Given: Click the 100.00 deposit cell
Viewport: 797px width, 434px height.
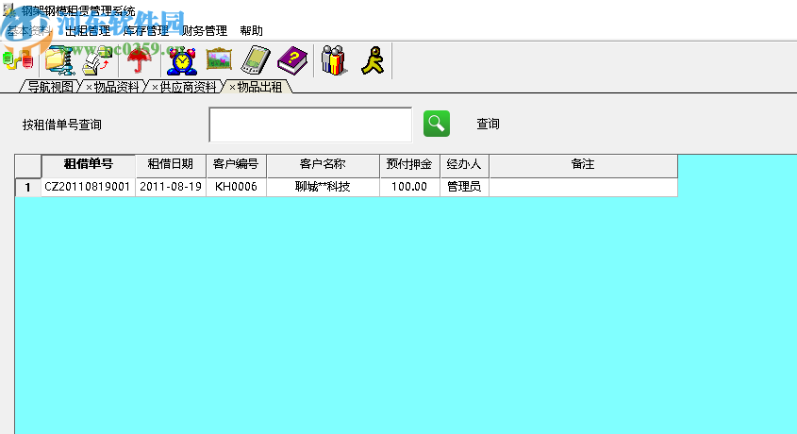Looking at the screenshot, I should (x=409, y=187).
